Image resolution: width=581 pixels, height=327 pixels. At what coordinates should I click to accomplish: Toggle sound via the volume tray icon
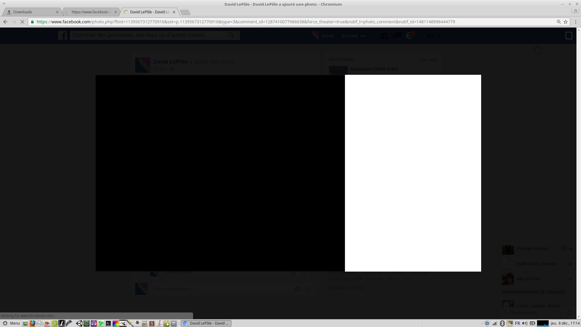(524, 323)
